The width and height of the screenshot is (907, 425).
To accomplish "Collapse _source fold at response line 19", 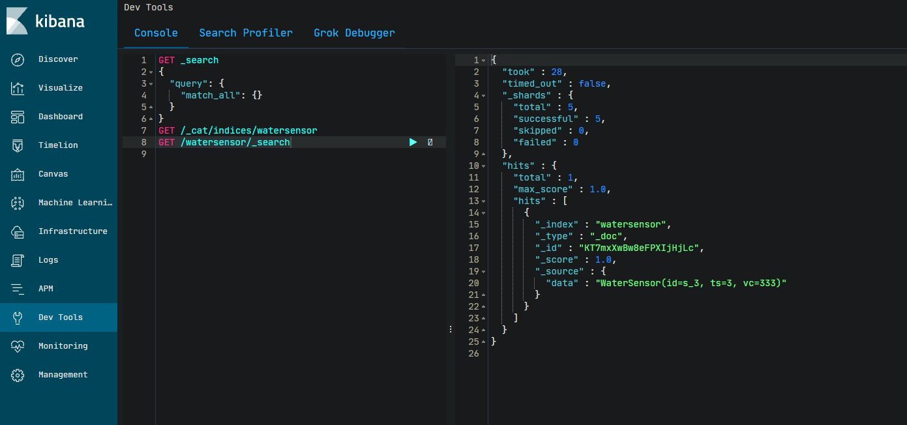I will click(x=483, y=271).
